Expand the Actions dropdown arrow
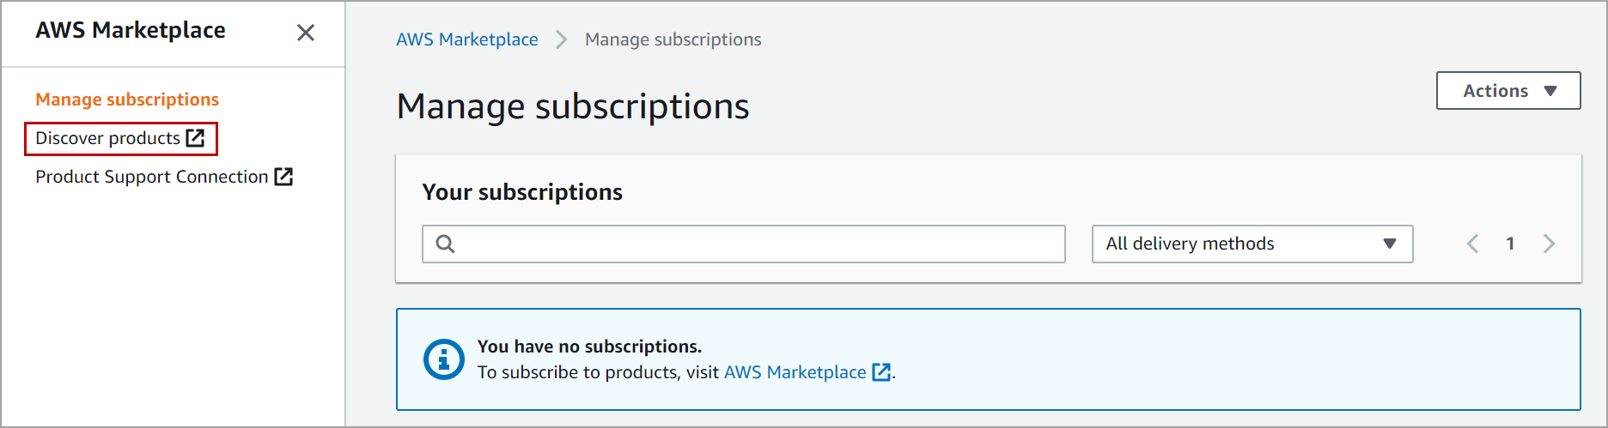Viewport: 1608px width, 428px height. click(1550, 91)
